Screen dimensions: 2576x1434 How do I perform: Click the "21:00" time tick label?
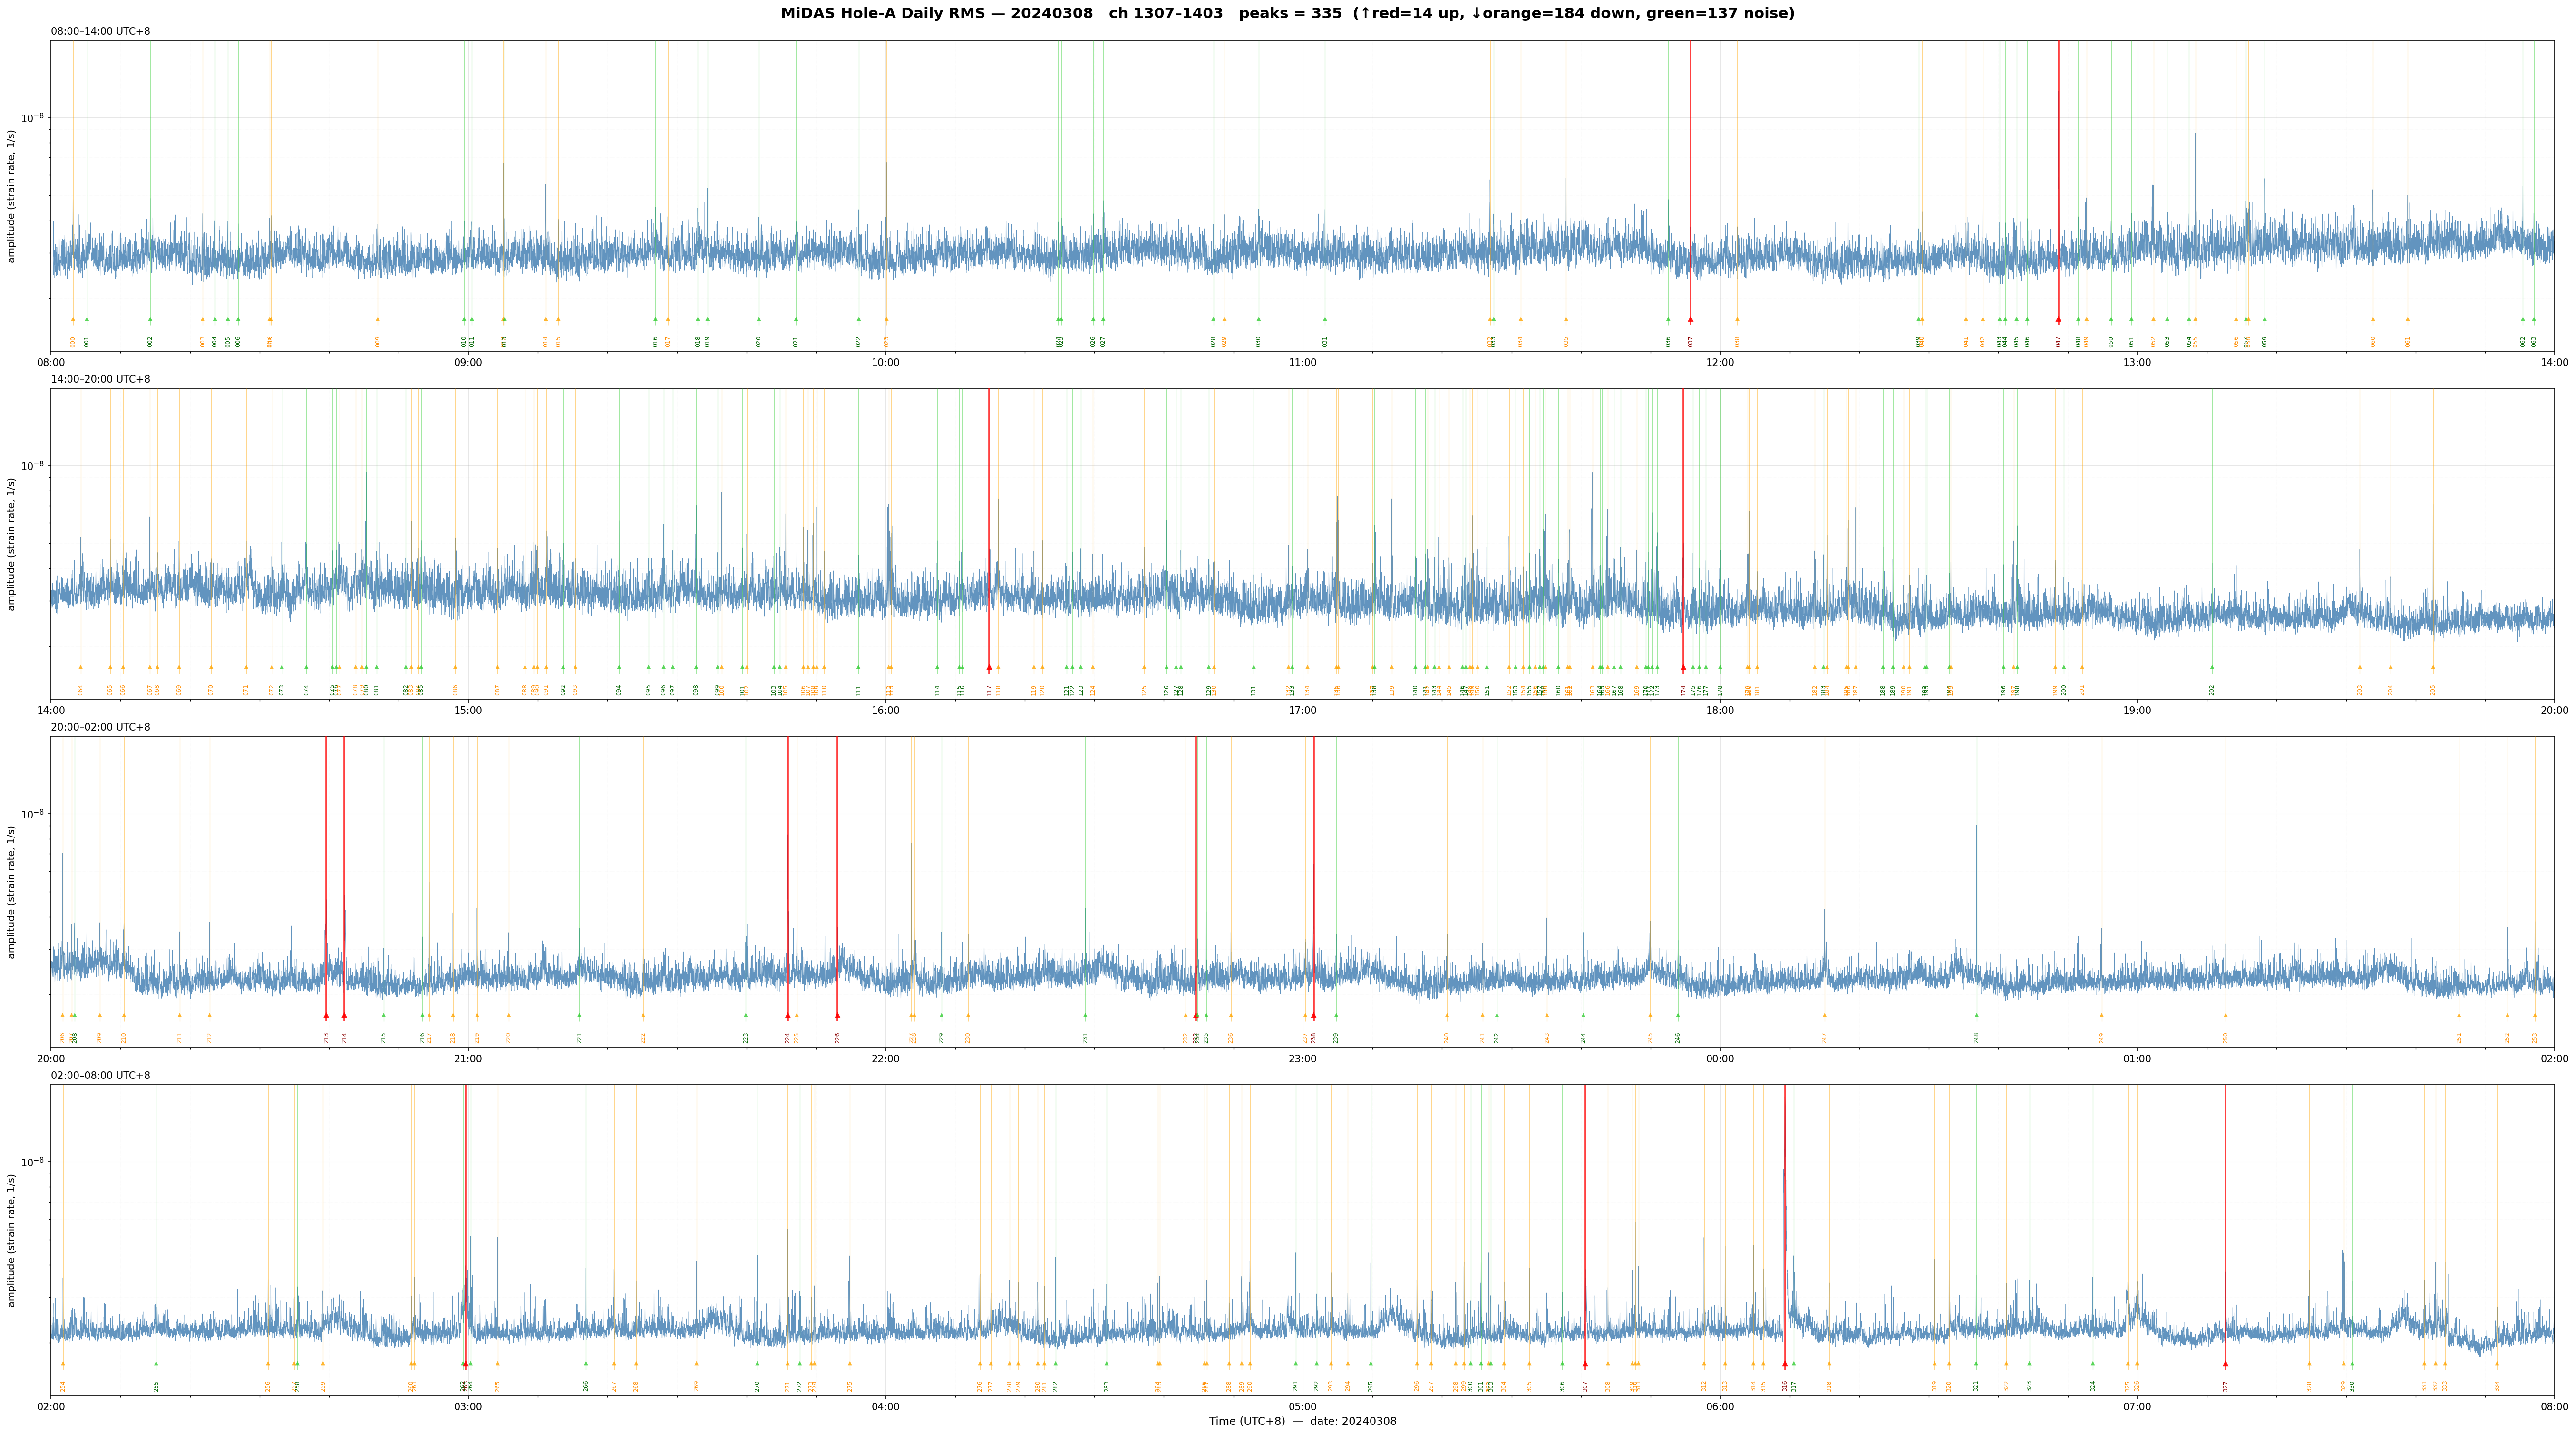click(468, 1059)
